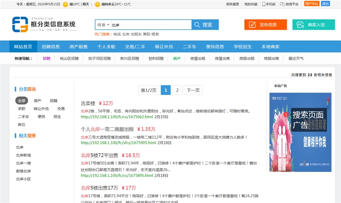Open the 房产租售 navigation tab
Viewport: 341px width, 203px height.
point(78,46)
